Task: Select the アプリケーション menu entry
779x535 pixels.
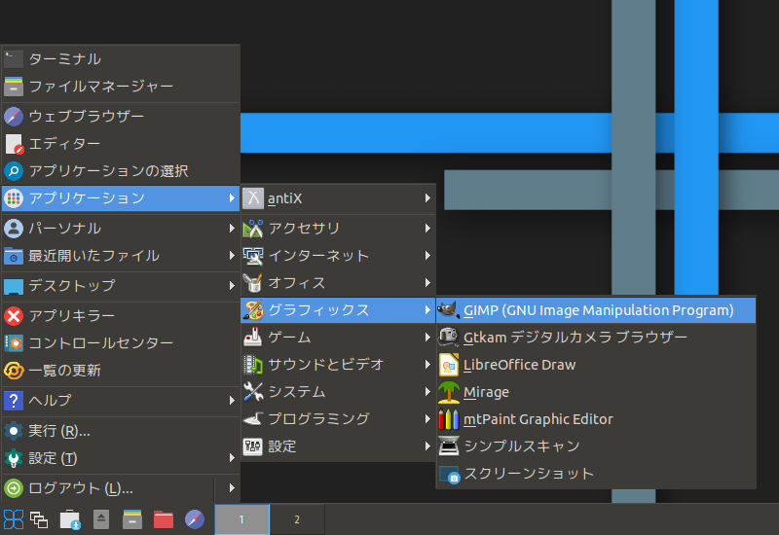Action: pyautogui.click(x=121, y=198)
